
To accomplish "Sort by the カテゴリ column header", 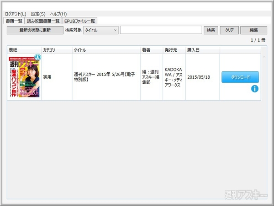I will pyautogui.click(x=57, y=50).
